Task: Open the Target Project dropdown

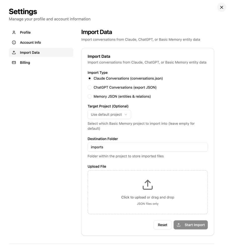Action: [109, 114]
